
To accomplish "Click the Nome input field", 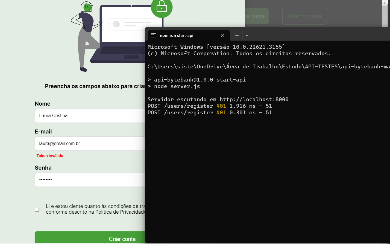I will pyautogui.click(x=90, y=116).
